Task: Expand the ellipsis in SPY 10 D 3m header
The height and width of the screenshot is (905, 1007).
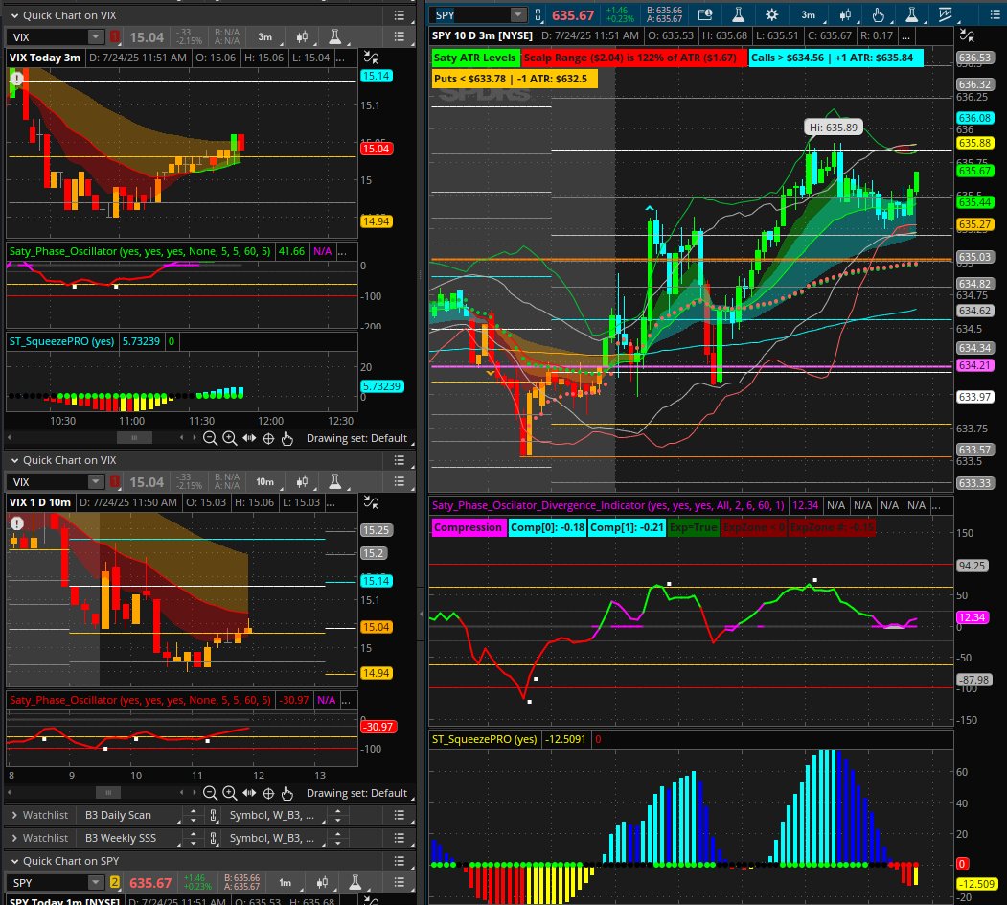Action: (905, 36)
